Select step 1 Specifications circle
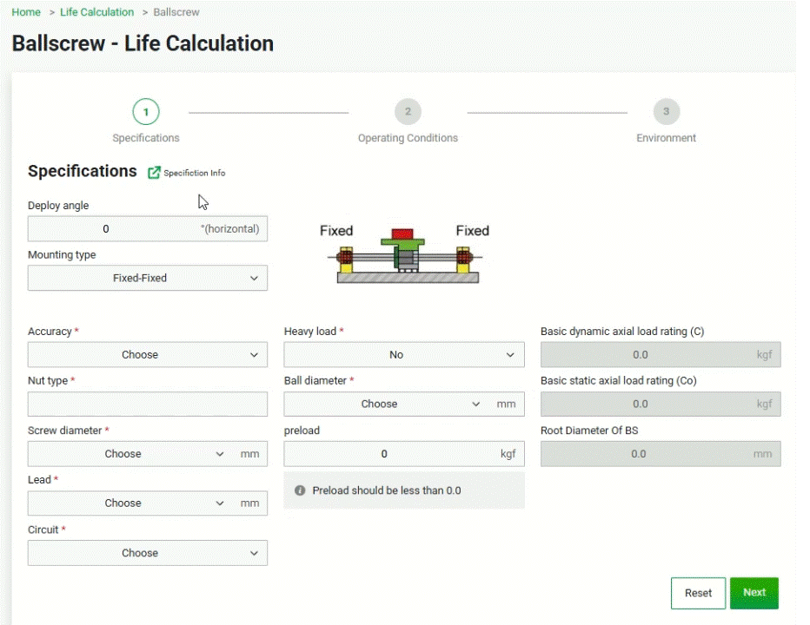810x625 pixels. [x=146, y=112]
